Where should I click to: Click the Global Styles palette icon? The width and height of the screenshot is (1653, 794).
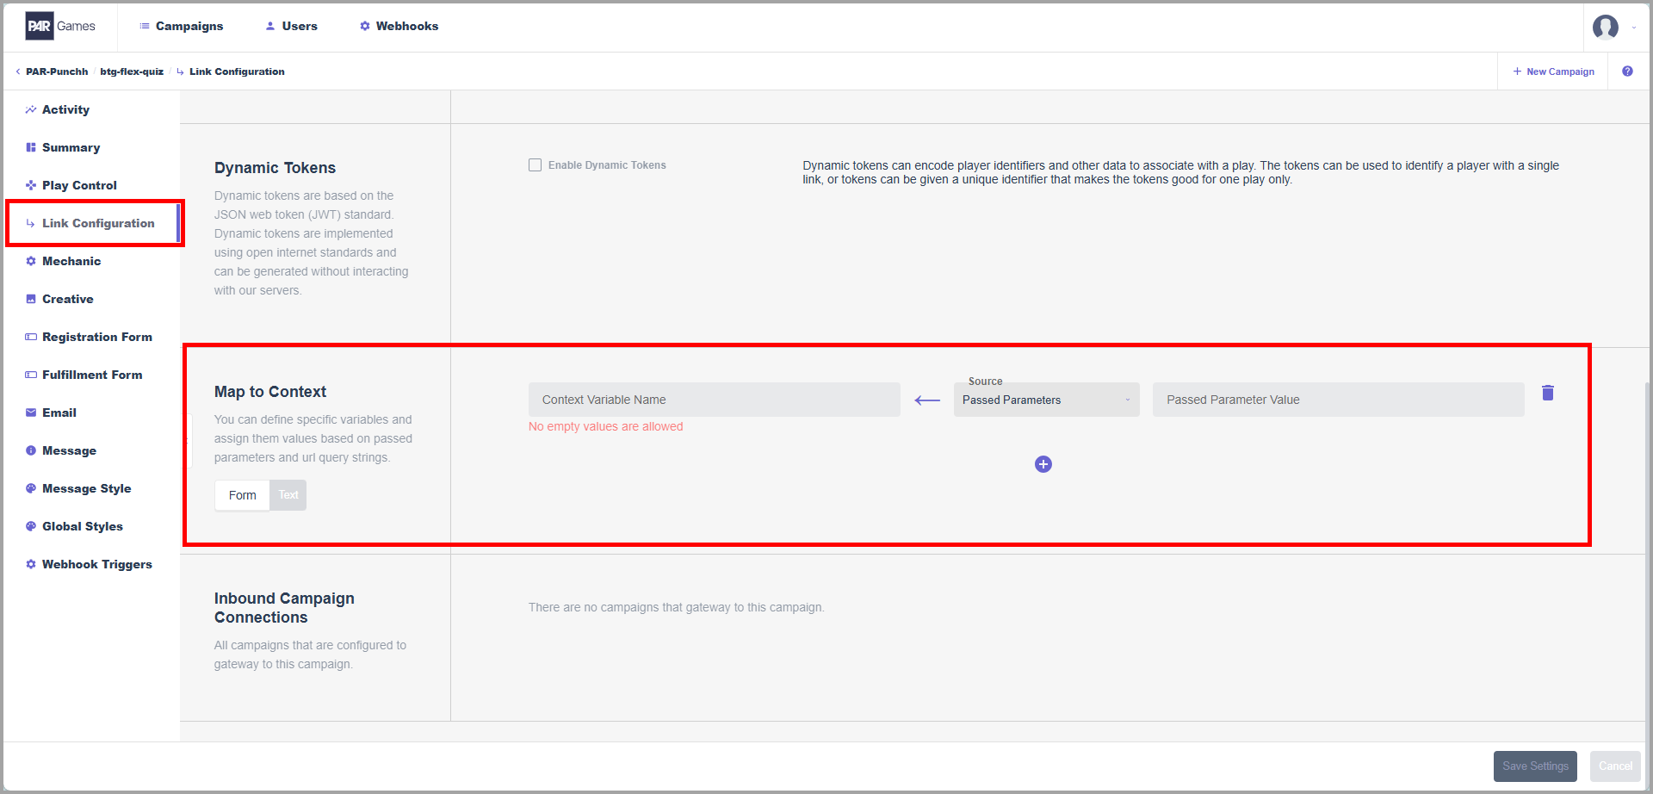tap(31, 526)
